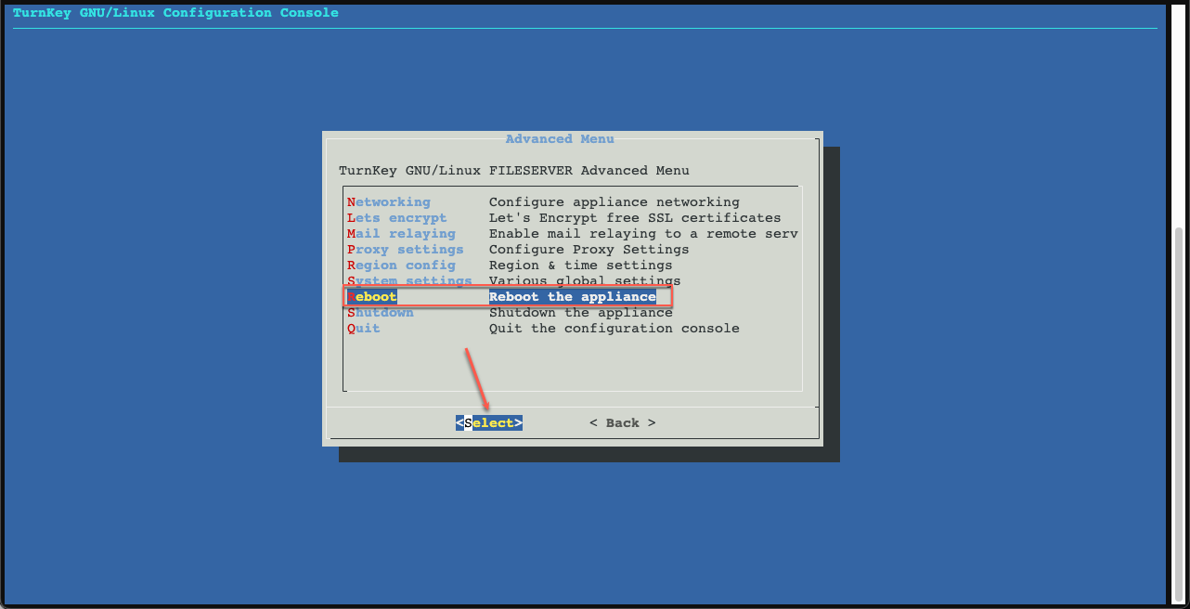Click the TurnKey GNU/Linux Configuration Console header

pyautogui.click(x=175, y=12)
